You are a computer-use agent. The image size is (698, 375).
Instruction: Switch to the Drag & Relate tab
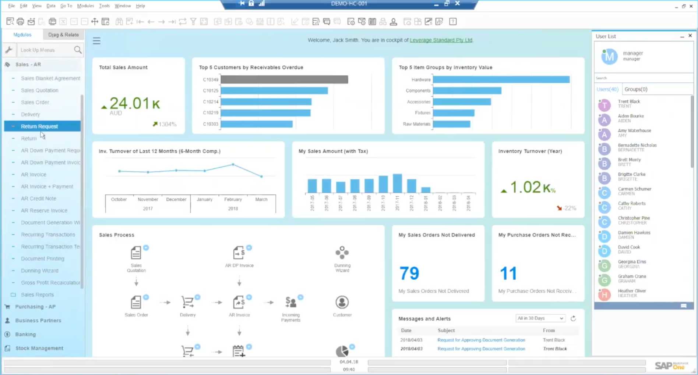coord(63,35)
